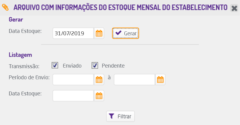Click the dialog title text about Estoque Mensal

[x=120, y=7]
